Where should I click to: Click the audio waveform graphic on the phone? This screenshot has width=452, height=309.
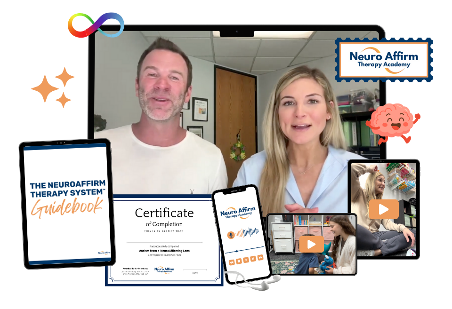coord(247,232)
